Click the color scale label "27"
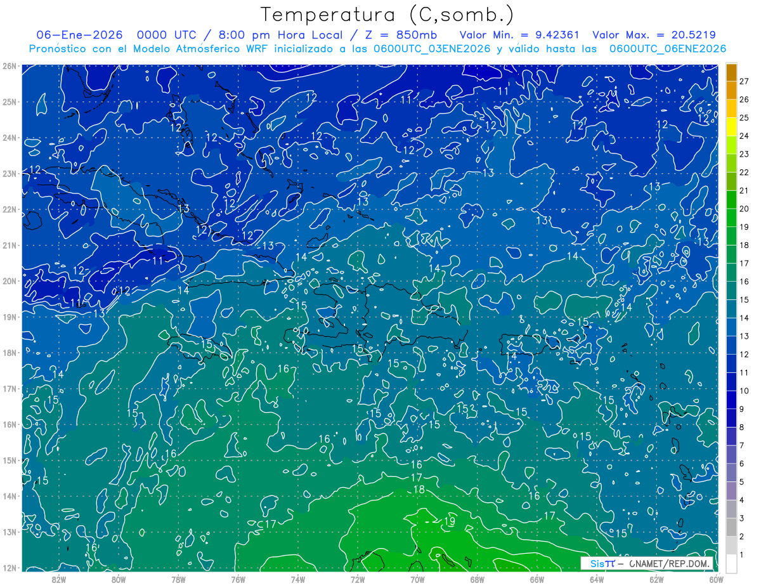The height and width of the screenshot is (588, 761). (745, 81)
